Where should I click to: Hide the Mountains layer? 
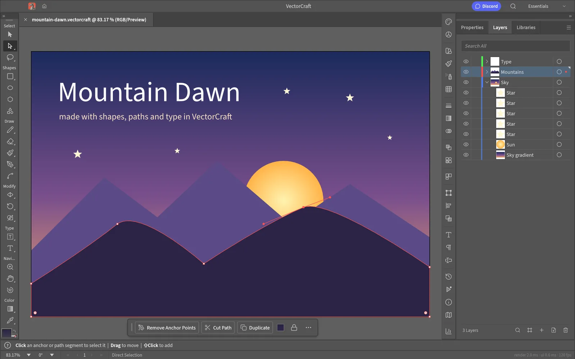[466, 72]
